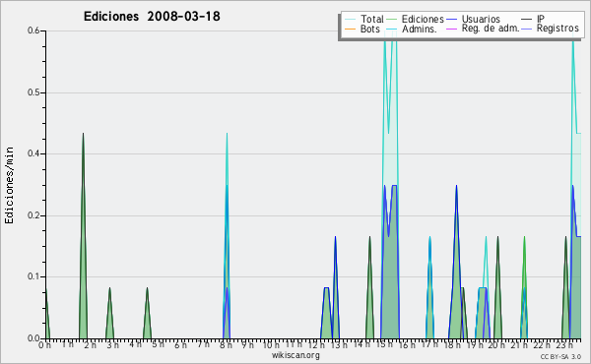
Task: Click the '23 h' x-axis label
Action: [x=564, y=344]
